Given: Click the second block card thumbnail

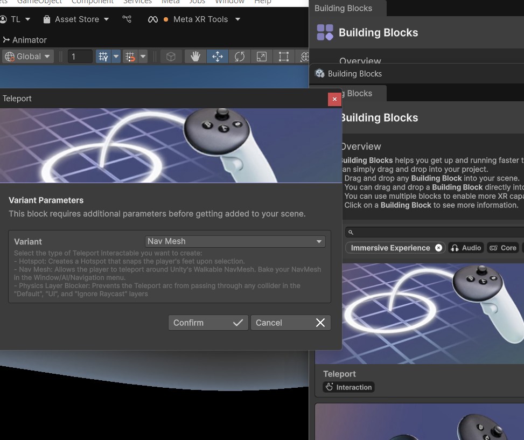Looking at the screenshot, I should [x=420, y=422].
